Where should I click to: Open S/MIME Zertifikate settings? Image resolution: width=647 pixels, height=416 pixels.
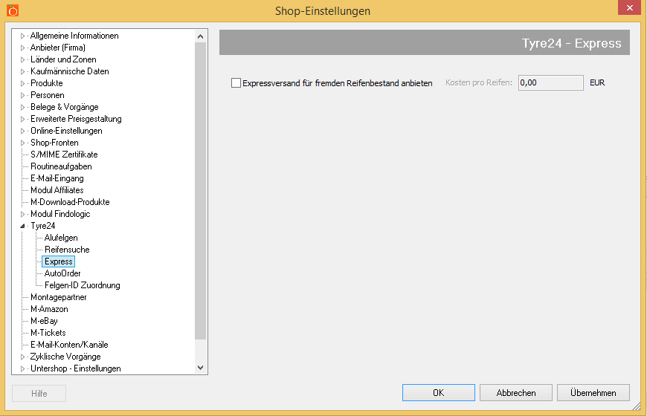[64, 155]
